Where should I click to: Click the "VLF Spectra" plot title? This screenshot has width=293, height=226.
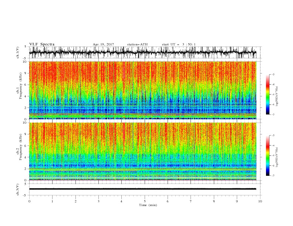(x=42, y=44)
